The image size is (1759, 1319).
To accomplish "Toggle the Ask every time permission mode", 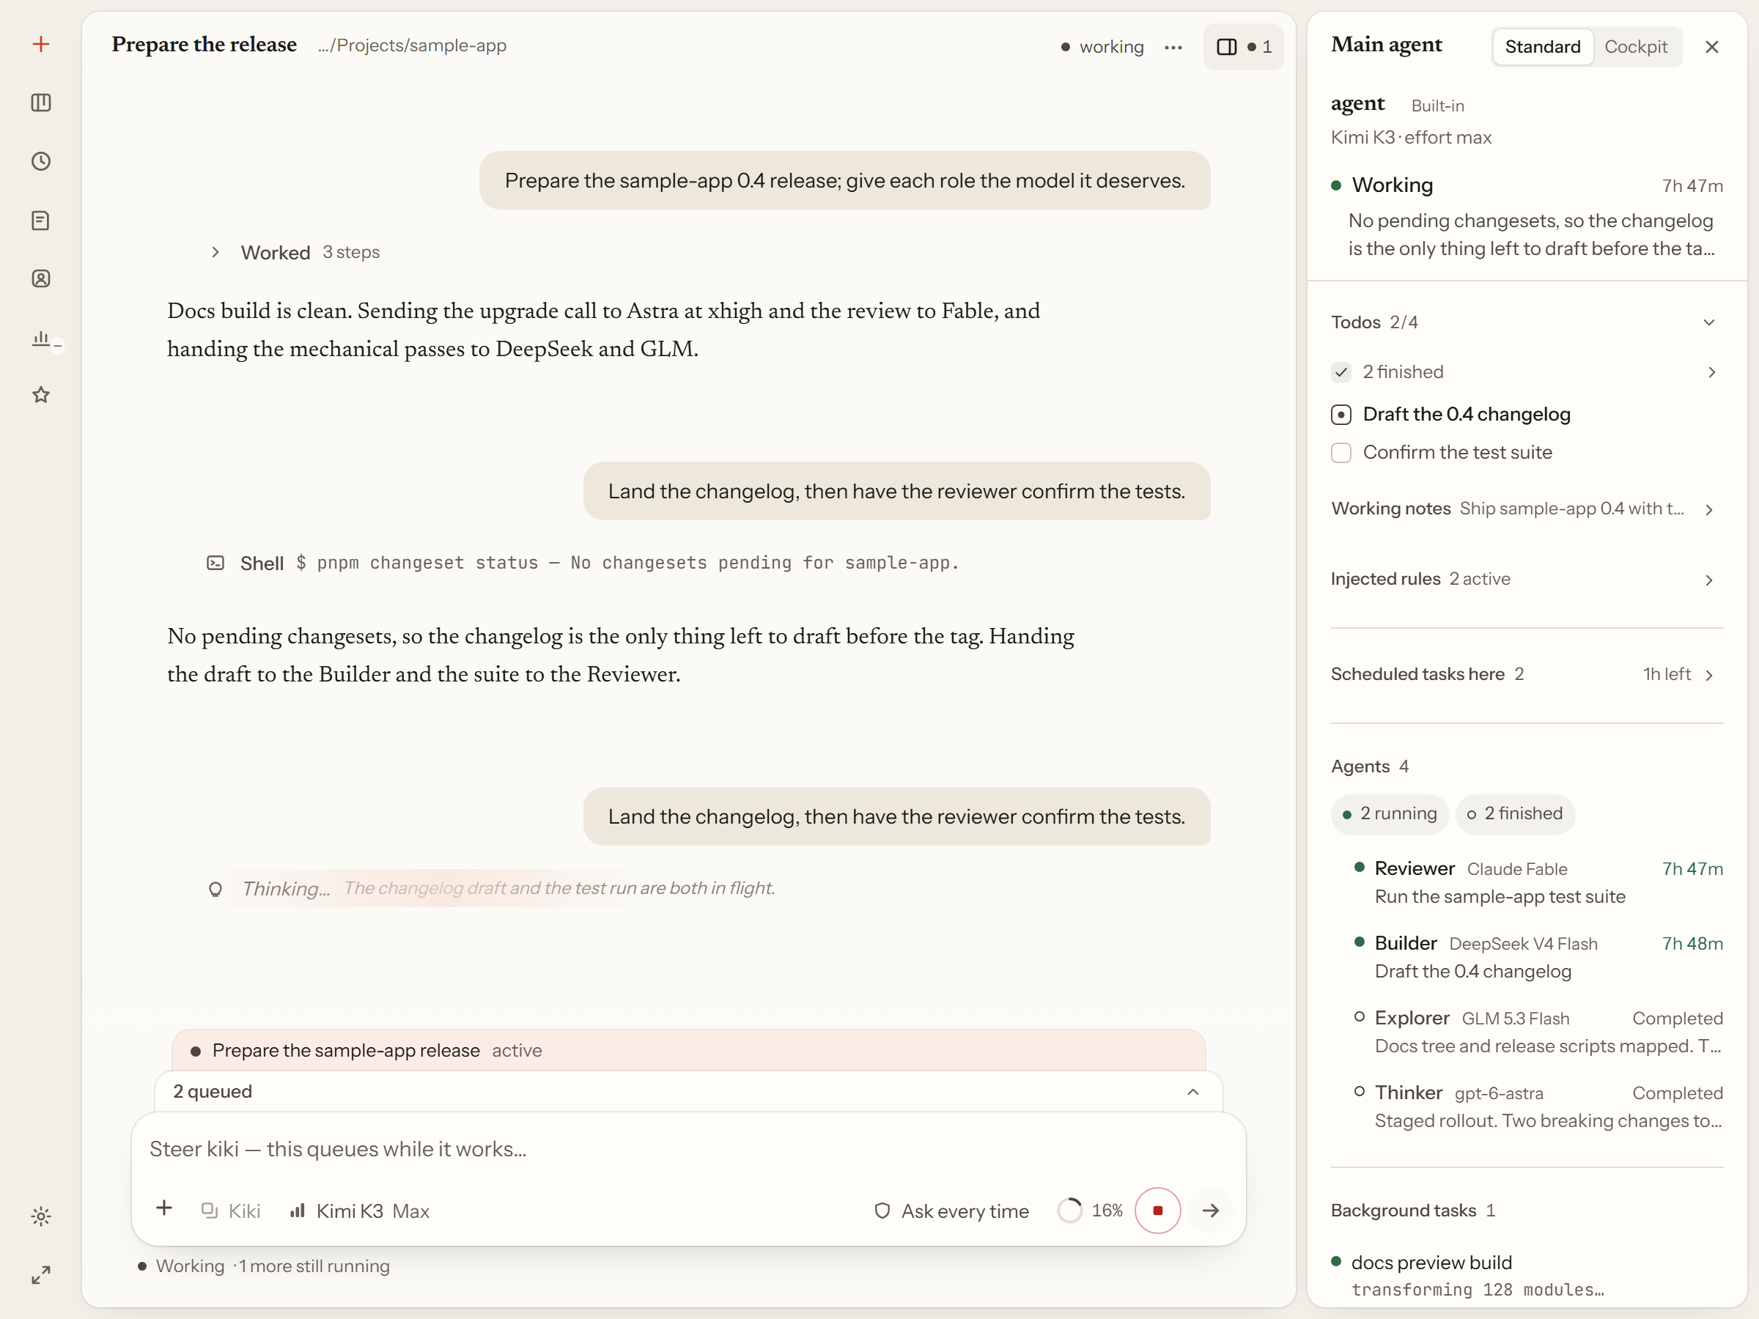I will (x=951, y=1211).
